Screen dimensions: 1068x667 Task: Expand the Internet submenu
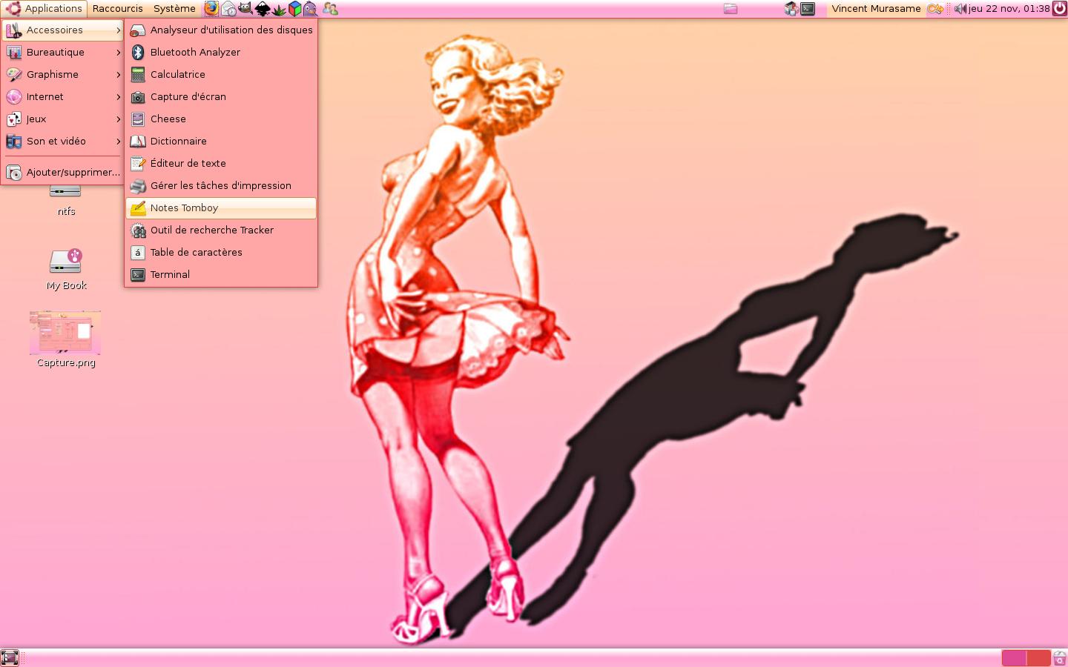(63, 97)
